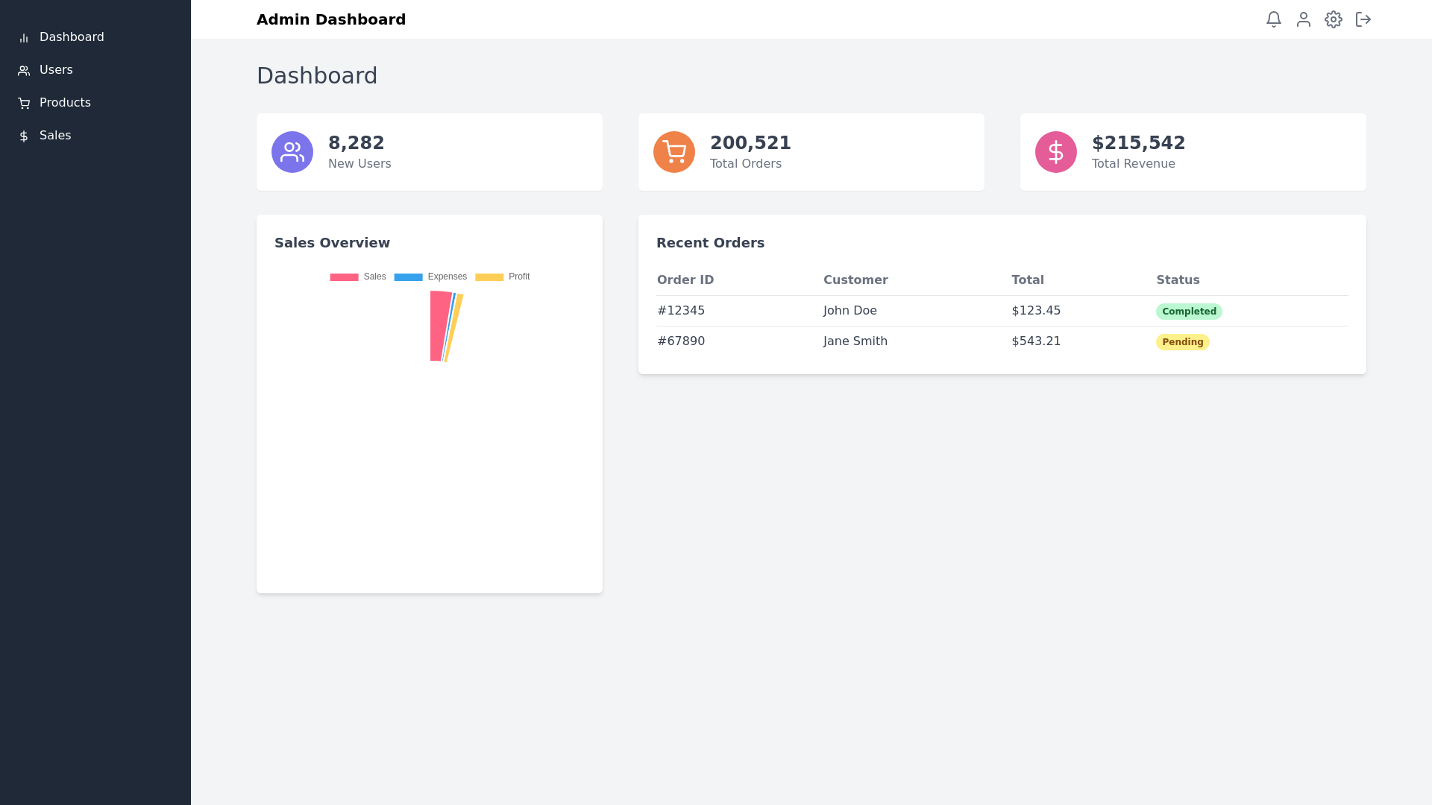Open the notifications bell icon
This screenshot has height=805, width=1432.
(1274, 19)
